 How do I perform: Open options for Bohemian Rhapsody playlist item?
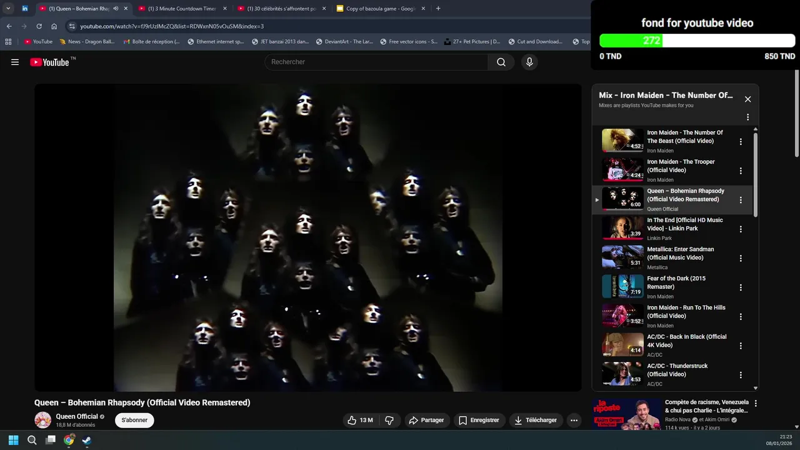pos(741,200)
